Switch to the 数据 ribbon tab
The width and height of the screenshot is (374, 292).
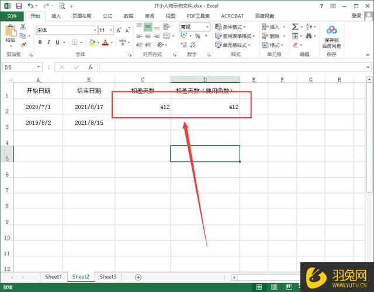129,16
